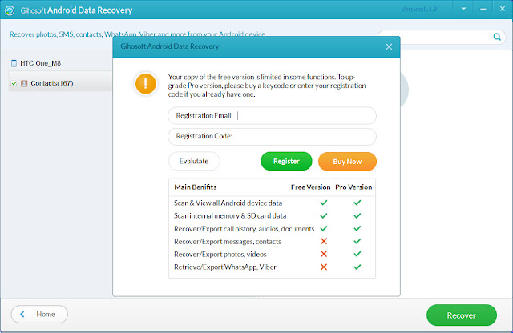The width and height of the screenshot is (513, 333).
Task: Click 'Recover/Export messages, contacts' text
Action: (228, 242)
